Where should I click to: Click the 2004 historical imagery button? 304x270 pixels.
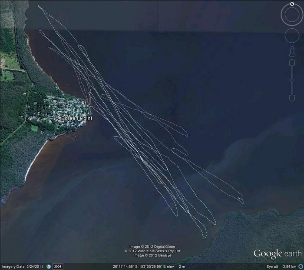point(58,266)
